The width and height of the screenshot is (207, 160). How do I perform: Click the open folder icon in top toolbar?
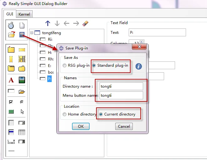point(11,34)
